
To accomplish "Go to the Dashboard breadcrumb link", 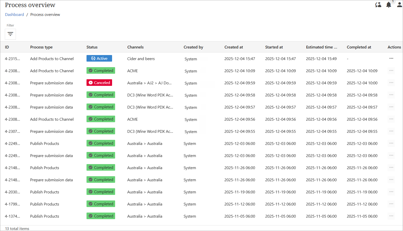I will (x=14, y=15).
